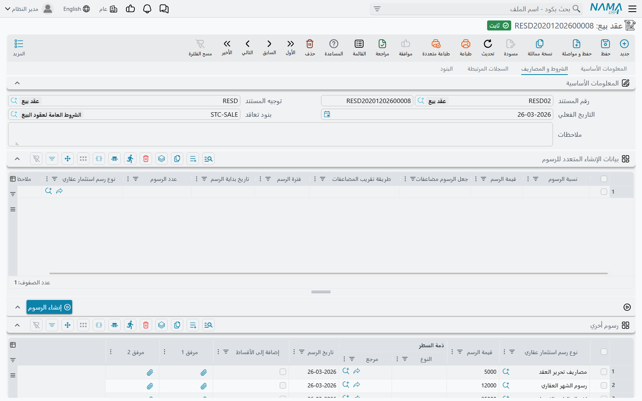
Task: Click the طباعة (print) toolbar icon
Action: coord(465,48)
